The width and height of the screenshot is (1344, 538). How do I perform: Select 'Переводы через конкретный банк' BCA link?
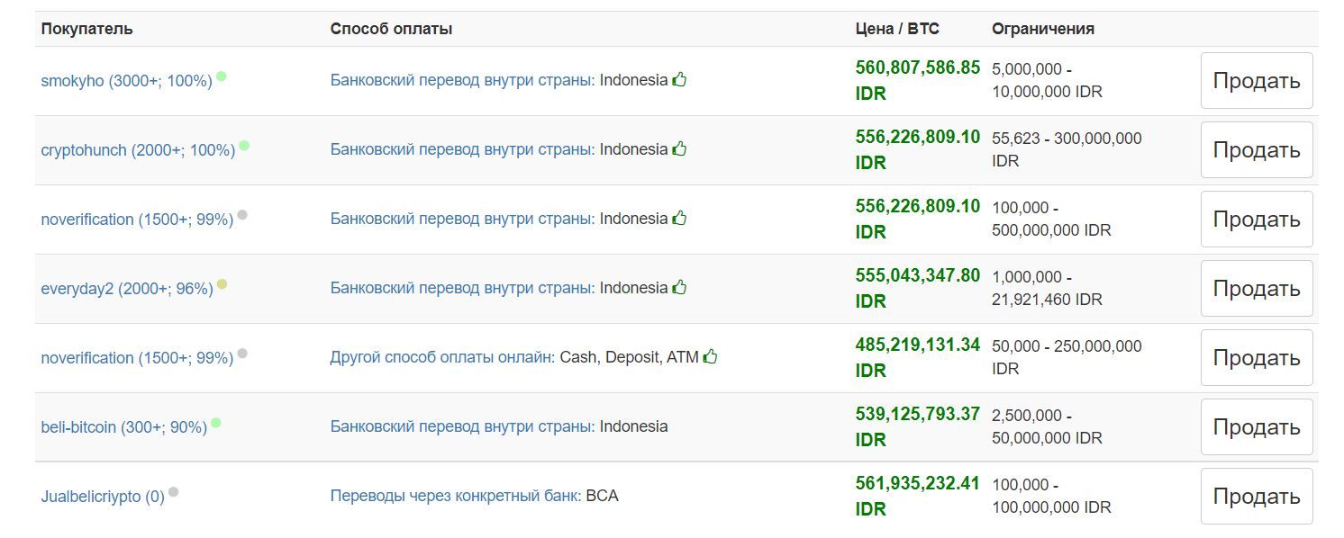click(456, 496)
